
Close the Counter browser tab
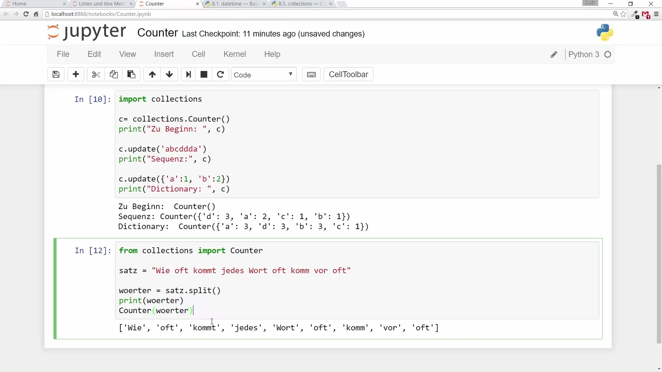(x=197, y=4)
